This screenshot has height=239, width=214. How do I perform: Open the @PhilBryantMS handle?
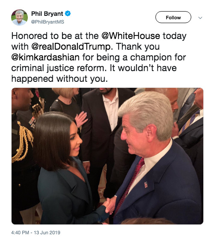point(48,22)
